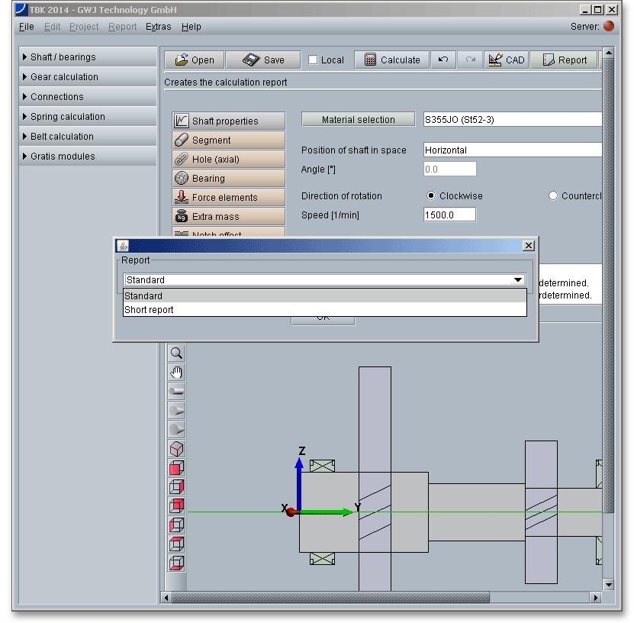The width and height of the screenshot is (634, 623).
Task: Open the Bearing section
Action: point(228,179)
